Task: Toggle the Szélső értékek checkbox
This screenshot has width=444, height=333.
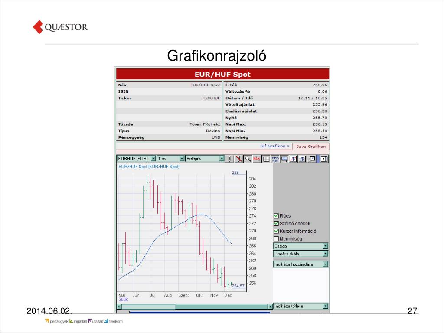Action: (276, 223)
